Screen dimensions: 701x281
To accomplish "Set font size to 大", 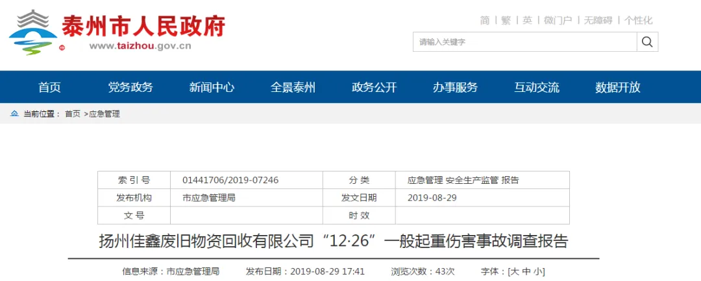I will (x=514, y=271).
